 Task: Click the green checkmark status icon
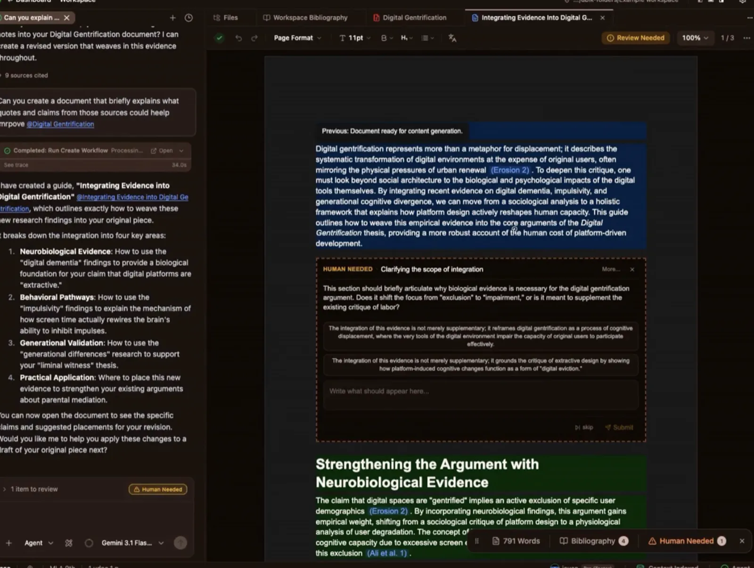219,38
